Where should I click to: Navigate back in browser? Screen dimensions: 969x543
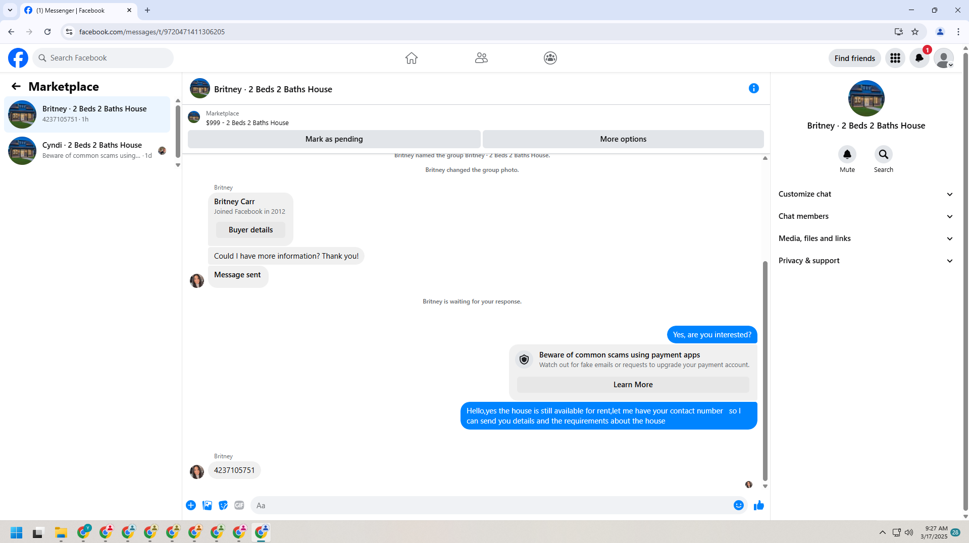[x=11, y=32]
